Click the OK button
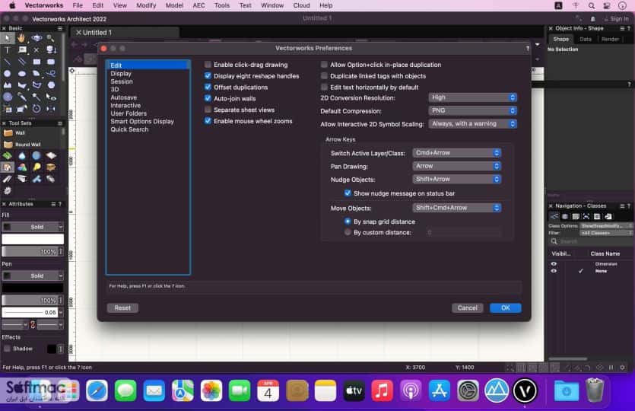Screen dimensions: 635x411 click(506, 308)
